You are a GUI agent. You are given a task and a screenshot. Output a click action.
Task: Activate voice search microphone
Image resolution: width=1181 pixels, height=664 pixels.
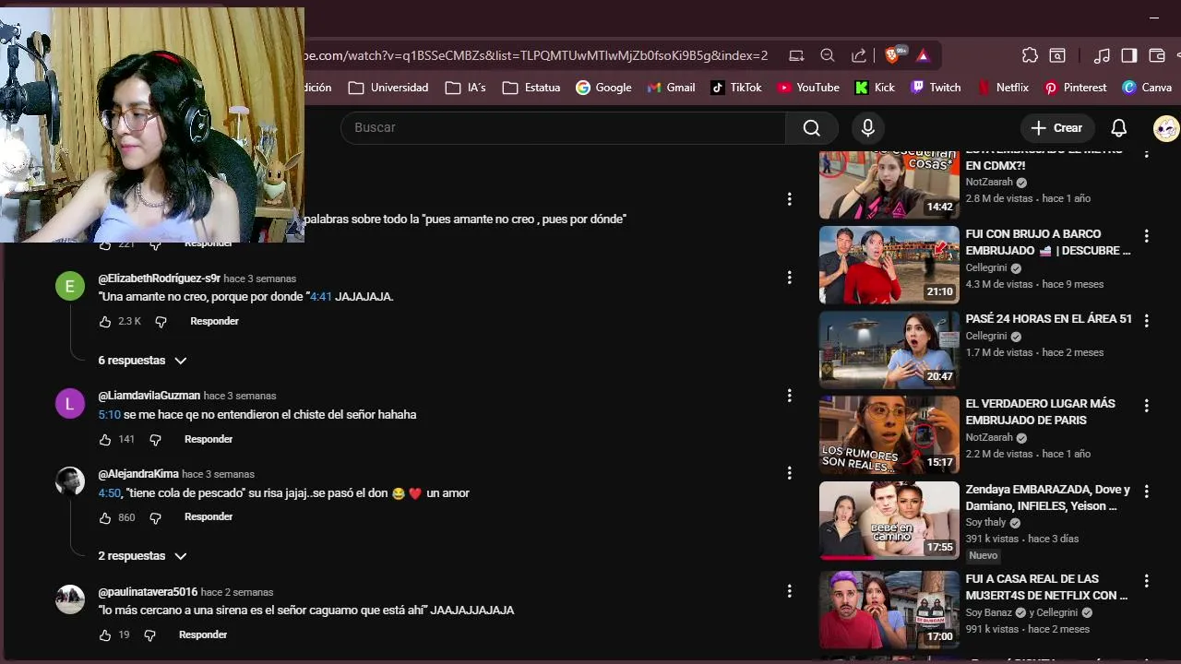867,127
